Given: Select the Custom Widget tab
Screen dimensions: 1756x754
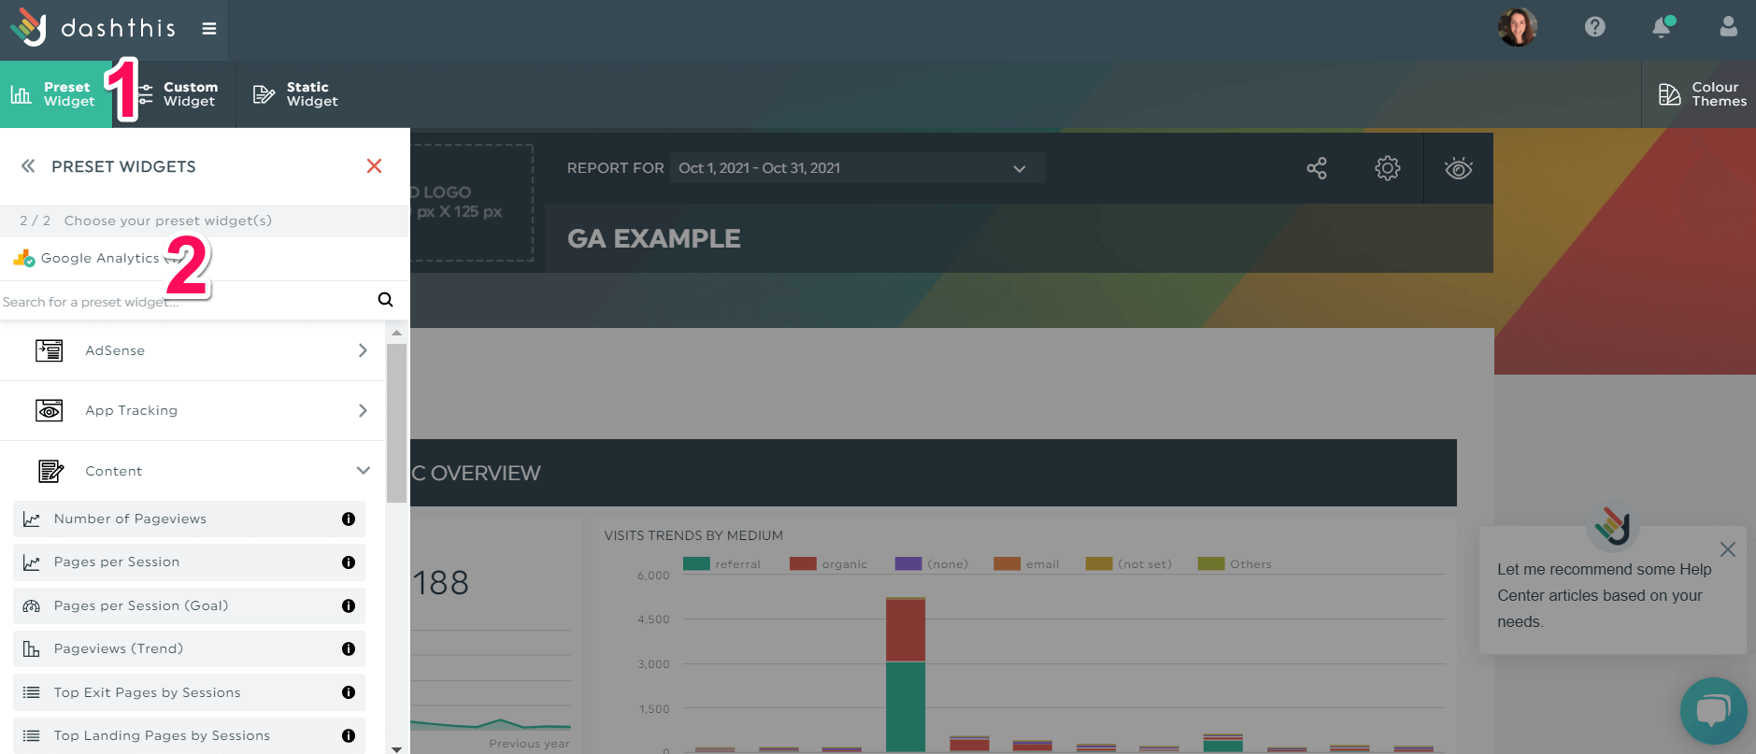Looking at the screenshot, I should (x=175, y=94).
